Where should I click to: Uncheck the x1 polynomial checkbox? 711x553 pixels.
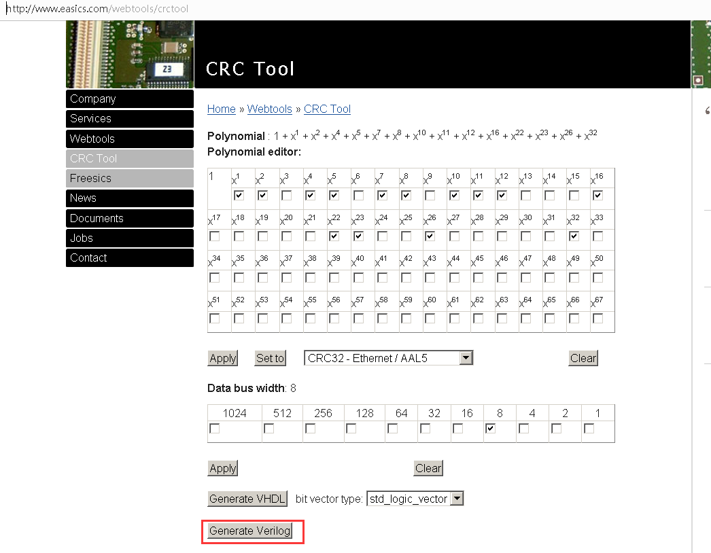[x=239, y=196]
